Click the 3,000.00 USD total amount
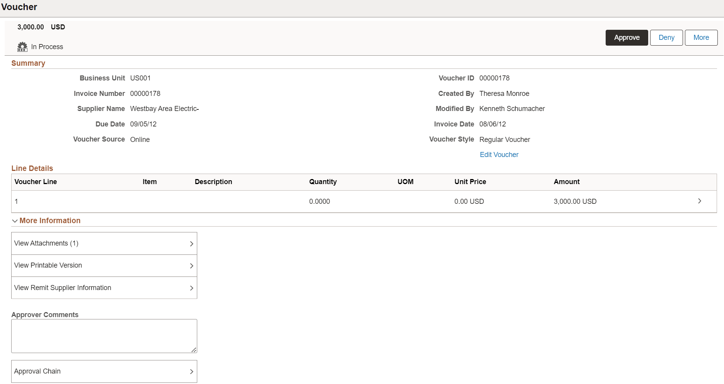724x384 pixels. tap(31, 27)
